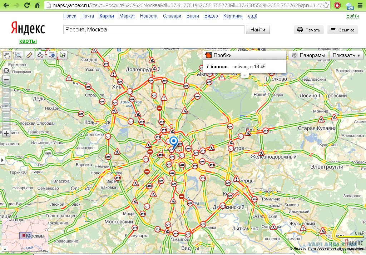This screenshot has width=366, height=255.
Task: Expand the left side panel arrow
Action: [x=2, y=160]
